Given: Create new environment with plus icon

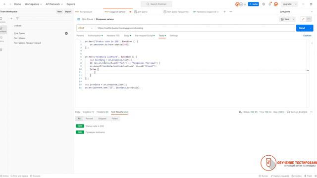Looking at the screenshot, I should pyautogui.click(x=11, y=19).
